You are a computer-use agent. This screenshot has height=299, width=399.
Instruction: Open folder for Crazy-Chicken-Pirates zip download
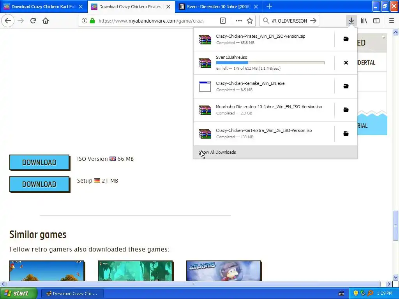pos(346,39)
